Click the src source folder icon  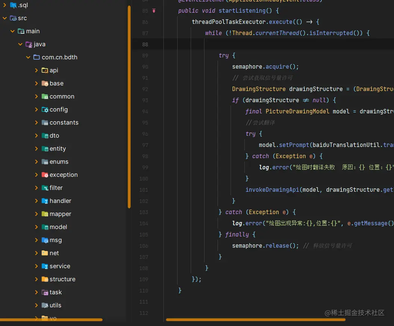[13, 18]
